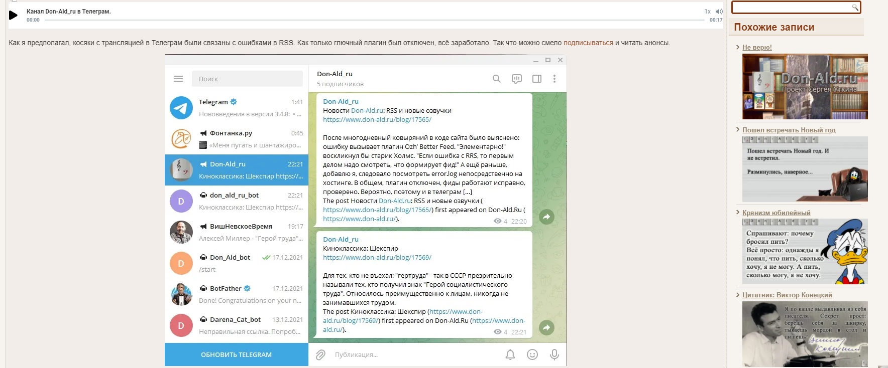Click the attach file paperclip icon
Screen dimensions: 888x368
click(321, 355)
